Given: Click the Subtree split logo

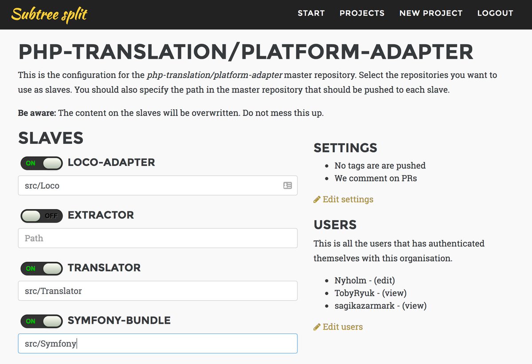Looking at the screenshot, I should [49, 14].
